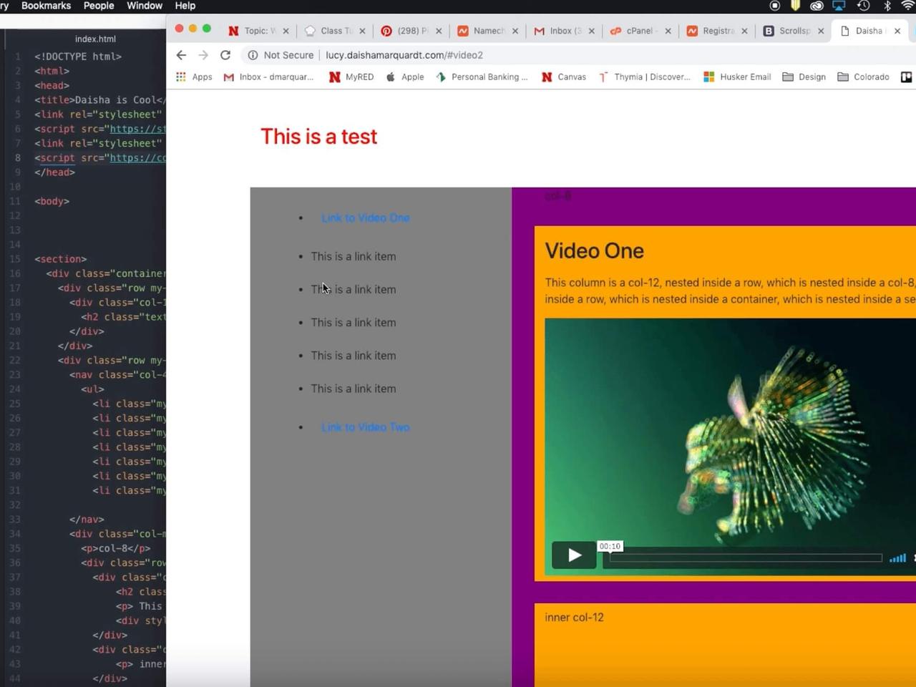The width and height of the screenshot is (916, 687).
Task: Click the Not Secure site info icon
Action: pos(253,55)
